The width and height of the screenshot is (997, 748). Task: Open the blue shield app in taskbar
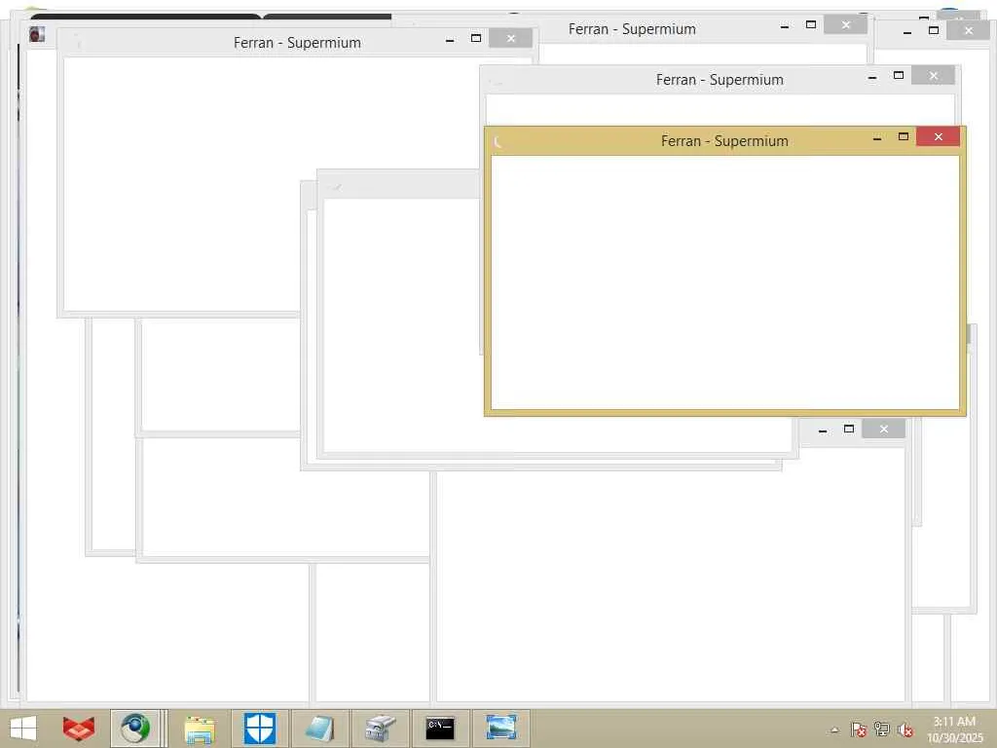(x=259, y=729)
